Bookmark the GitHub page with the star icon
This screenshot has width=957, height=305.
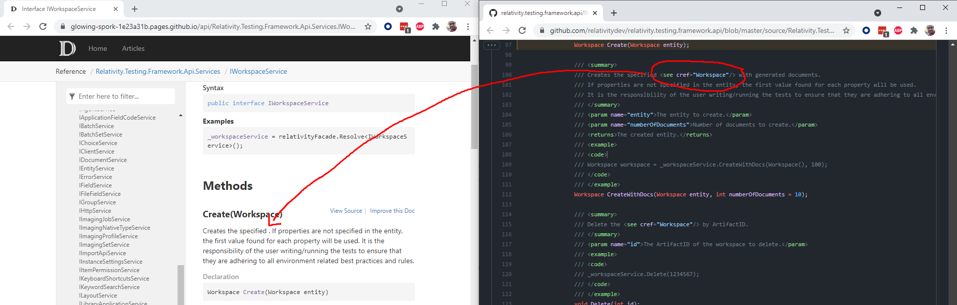pos(846,30)
